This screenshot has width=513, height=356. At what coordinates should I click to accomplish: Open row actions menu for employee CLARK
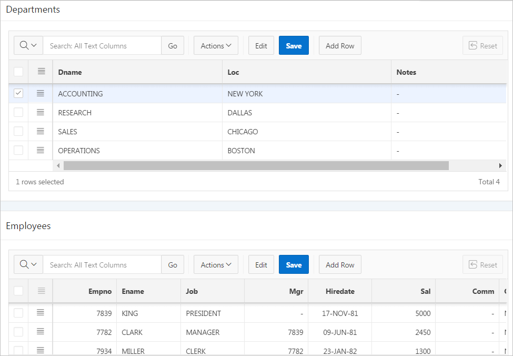pyautogui.click(x=41, y=332)
